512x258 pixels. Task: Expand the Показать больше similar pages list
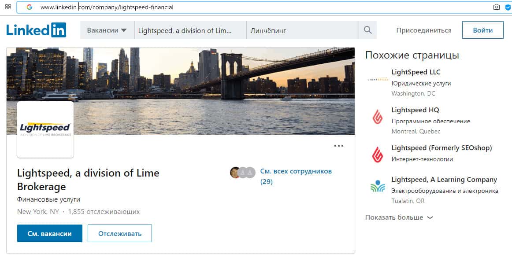[x=399, y=217]
